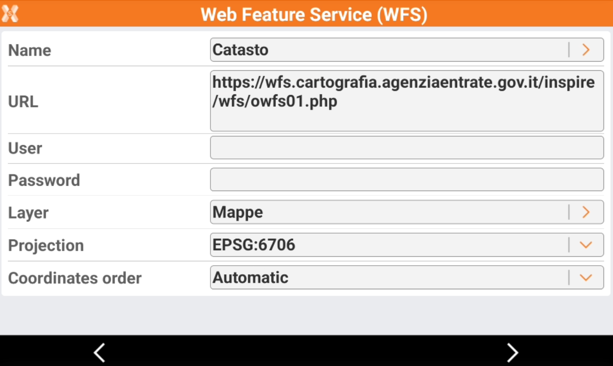Click the 'Projection' row label
The width and height of the screenshot is (613, 366).
click(x=46, y=246)
